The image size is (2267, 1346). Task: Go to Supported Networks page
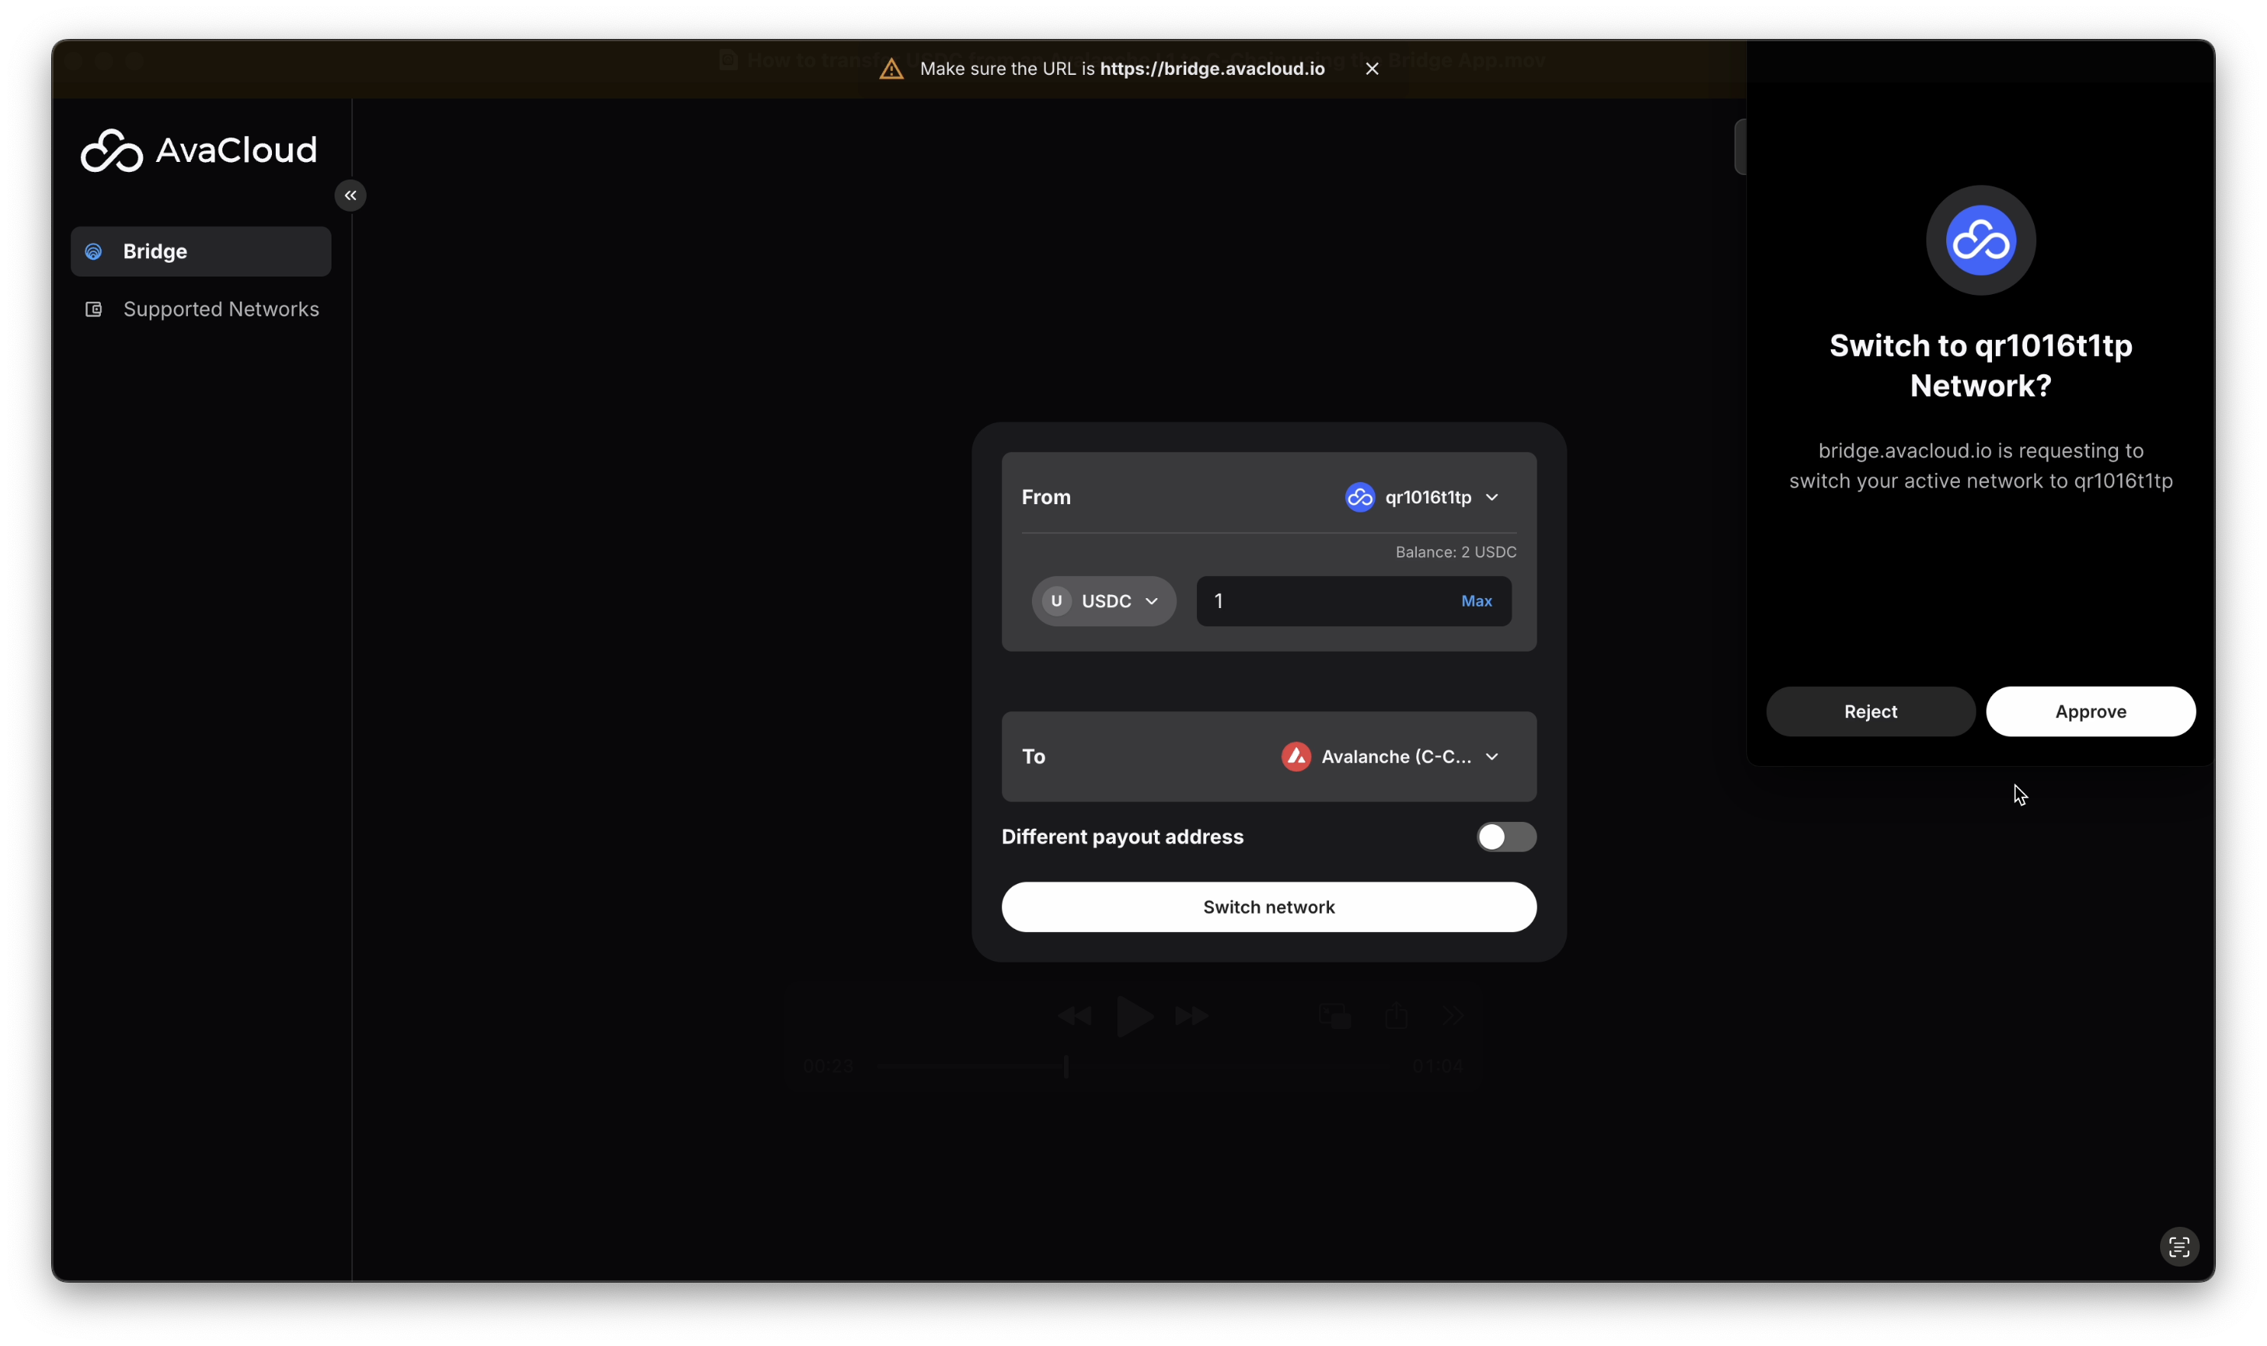tap(220, 309)
